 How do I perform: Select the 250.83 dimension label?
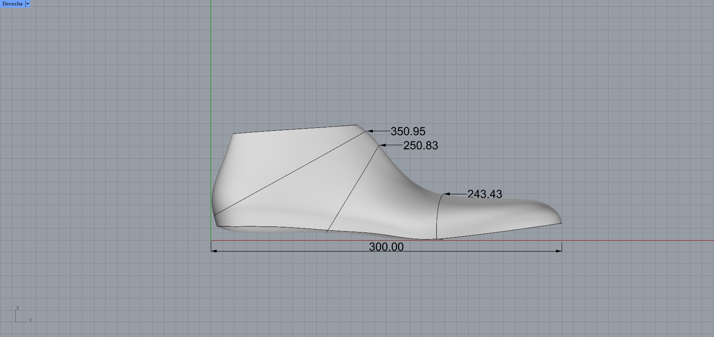421,146
